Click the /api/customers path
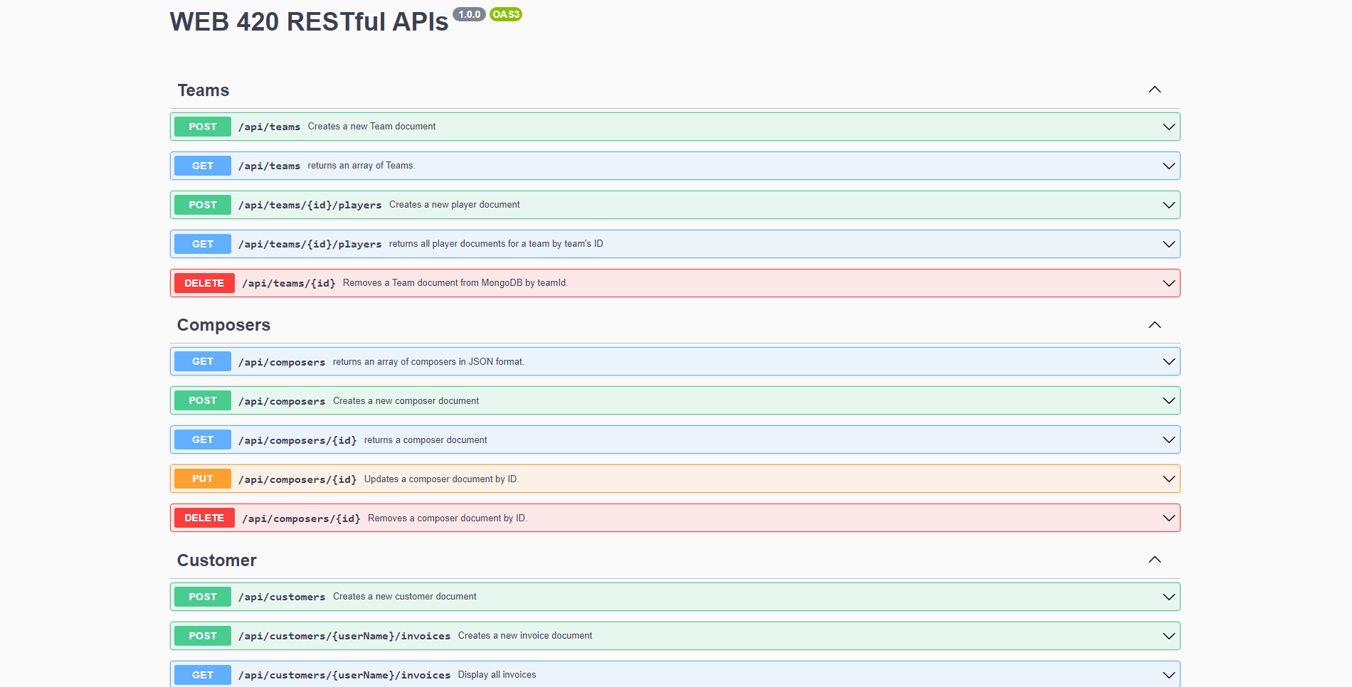 click(282, 597)
